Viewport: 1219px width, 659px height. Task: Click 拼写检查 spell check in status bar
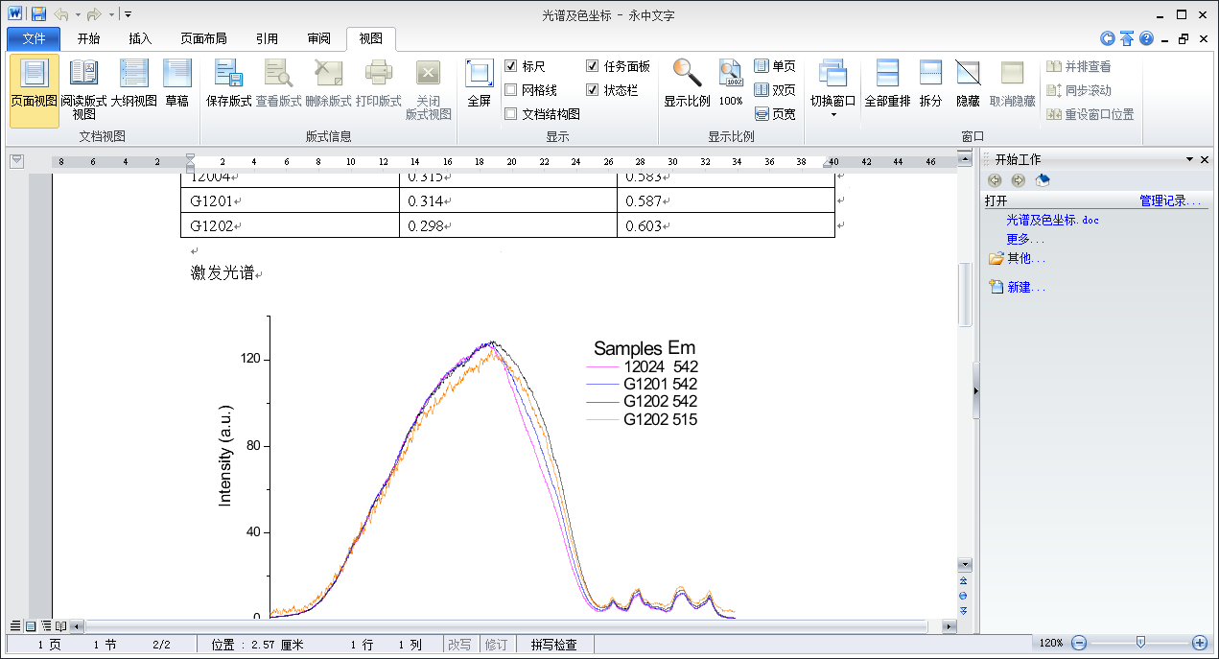pyautogui.click(x=553, y=645)
